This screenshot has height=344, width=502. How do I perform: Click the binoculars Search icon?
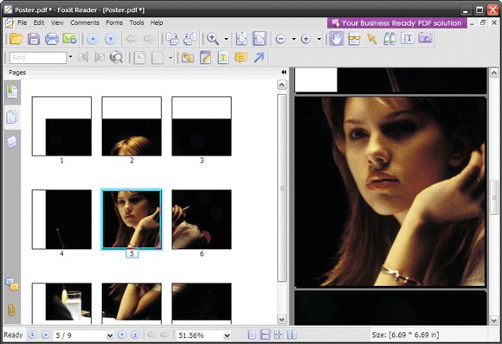[x=389, y=38]
